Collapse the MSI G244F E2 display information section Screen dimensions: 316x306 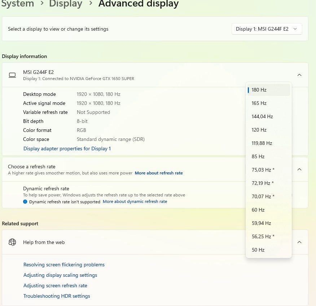[x=299, y=75]
